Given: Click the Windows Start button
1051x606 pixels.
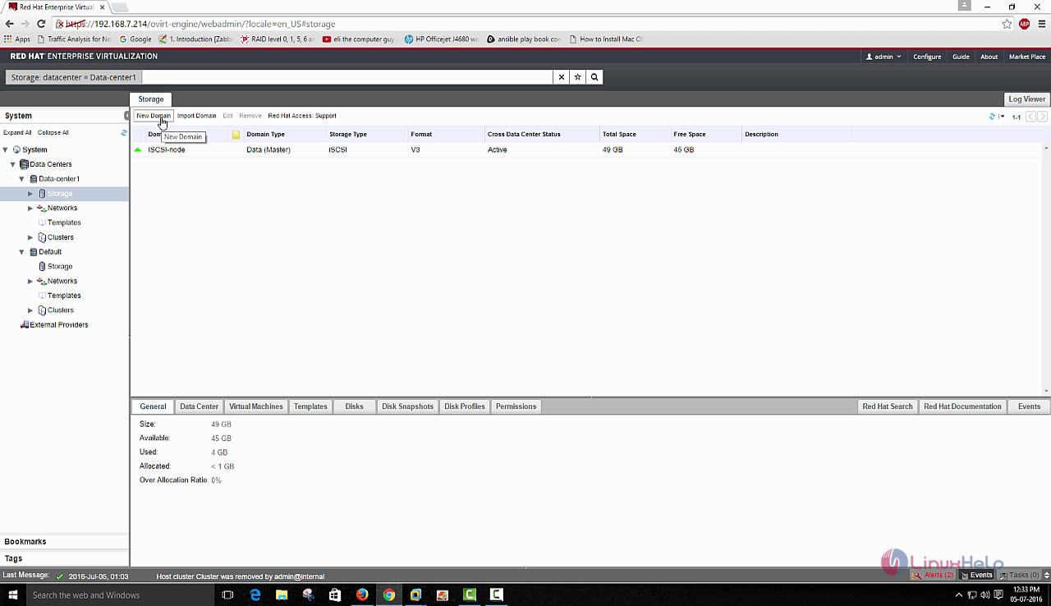Looking at the screenshot, I should coord(12,595).
